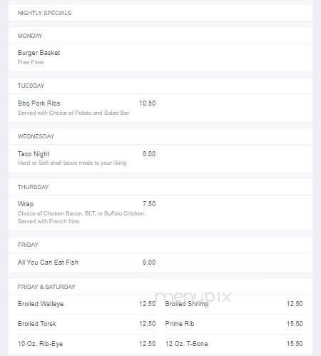
Task: Click the Taco Night item
Action: coord(34,154)
